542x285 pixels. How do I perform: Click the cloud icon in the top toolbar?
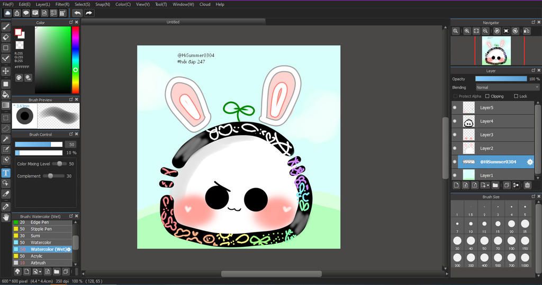[x=7, y=13]
